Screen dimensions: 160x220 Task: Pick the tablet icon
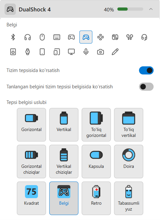click(x=42, y=52)
